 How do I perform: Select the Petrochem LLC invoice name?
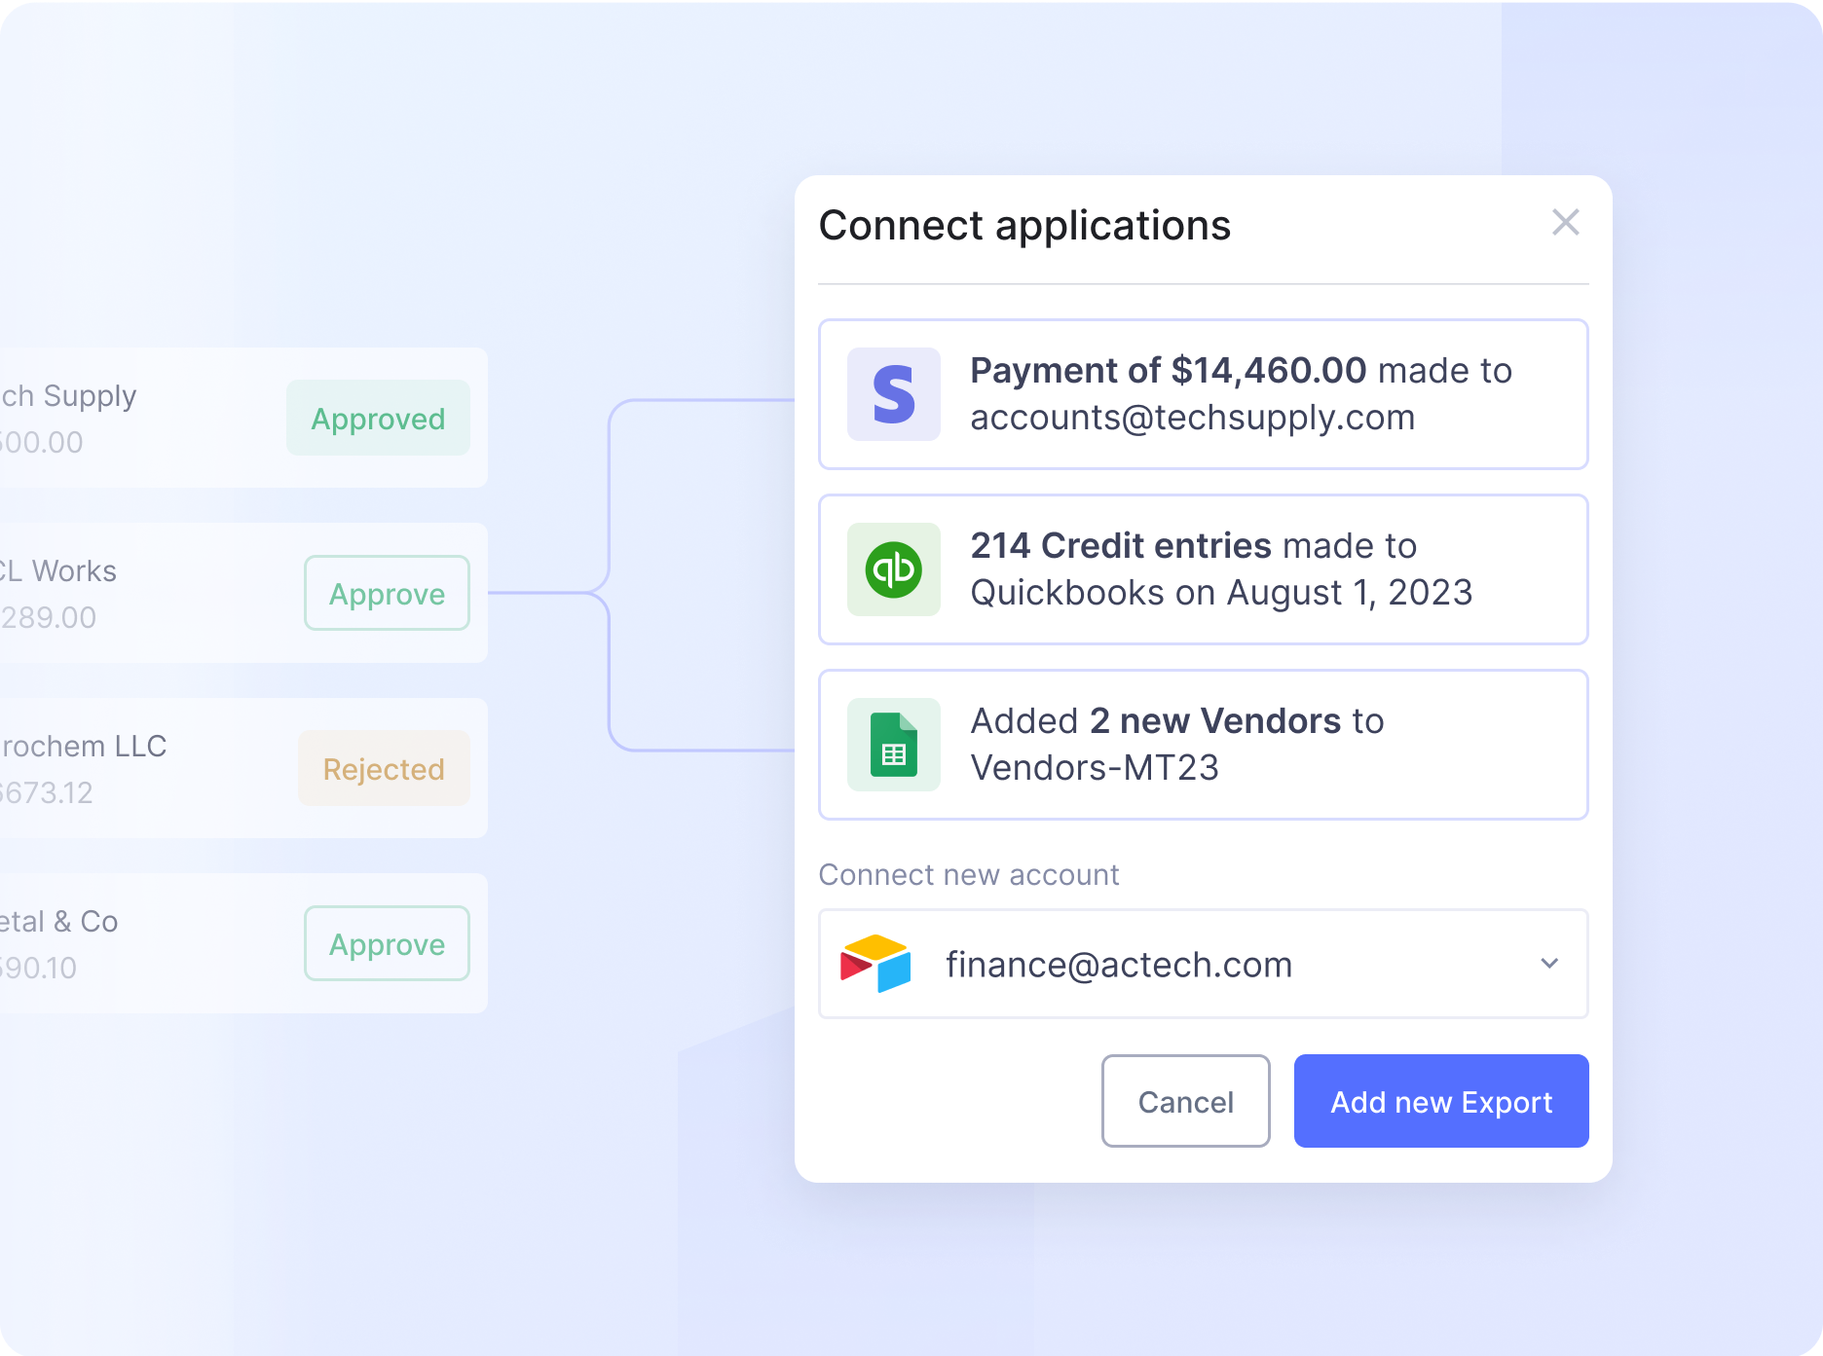pyautogui.click(x=83, y=747)
